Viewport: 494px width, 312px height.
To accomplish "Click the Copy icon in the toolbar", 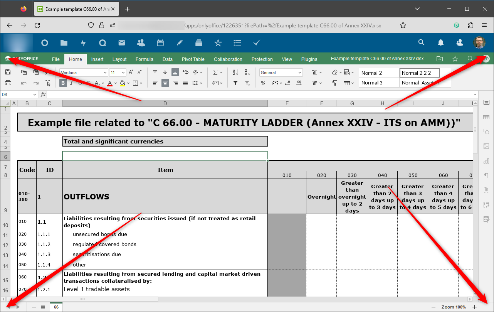I will click(x=24, y=72).
